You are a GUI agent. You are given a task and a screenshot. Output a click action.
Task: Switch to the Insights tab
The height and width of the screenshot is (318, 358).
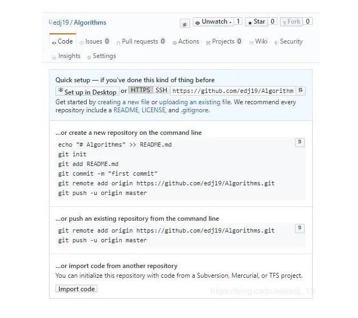coord(66,56)
